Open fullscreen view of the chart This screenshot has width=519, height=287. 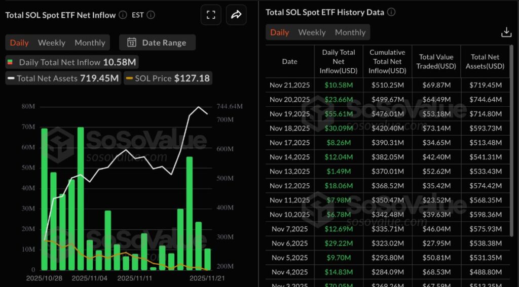click(x=210, y=15)
